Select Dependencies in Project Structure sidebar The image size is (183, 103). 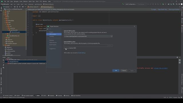coord(53,43)
